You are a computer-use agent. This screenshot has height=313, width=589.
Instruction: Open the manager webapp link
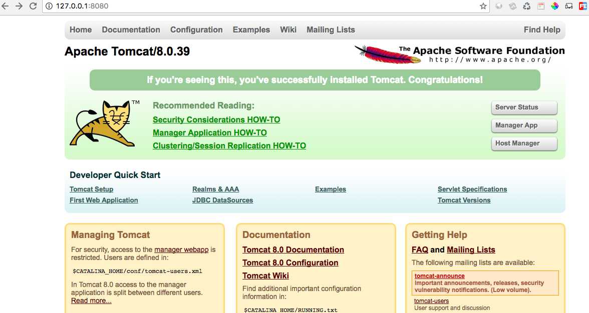tap(181, 249)
